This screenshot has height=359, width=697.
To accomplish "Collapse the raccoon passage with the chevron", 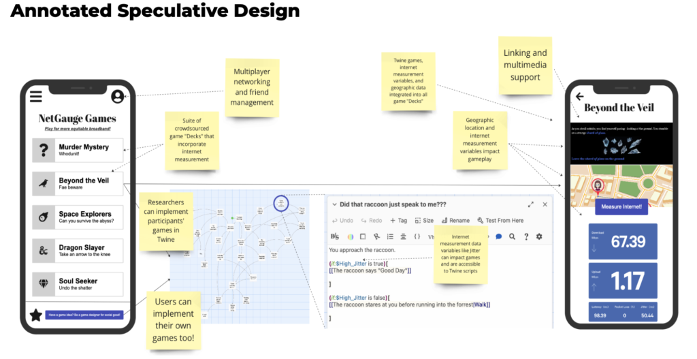I will pos(334,204).
